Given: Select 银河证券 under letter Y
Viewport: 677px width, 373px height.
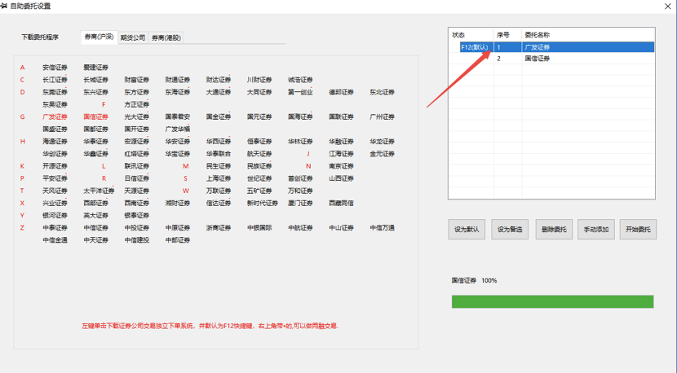Looking at the screenshot, I should point(55,216).
